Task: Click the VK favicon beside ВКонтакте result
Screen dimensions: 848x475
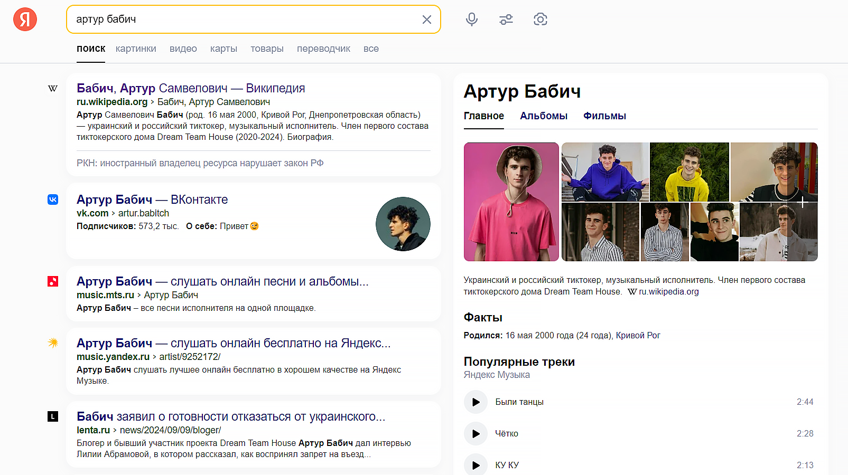Action: pyautogui.click(x=53, y=199)
